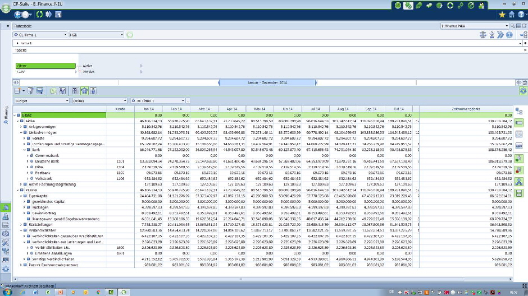Viewport: 528px width, 296px height.
Task: Click the Januar - Dezember 2014 timeline range
Action: point(267,82)
